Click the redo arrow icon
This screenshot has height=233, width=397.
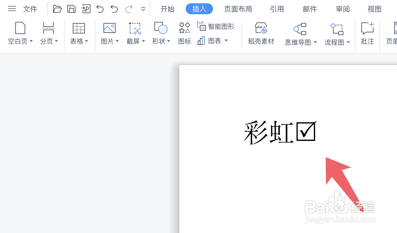(129, 9)
